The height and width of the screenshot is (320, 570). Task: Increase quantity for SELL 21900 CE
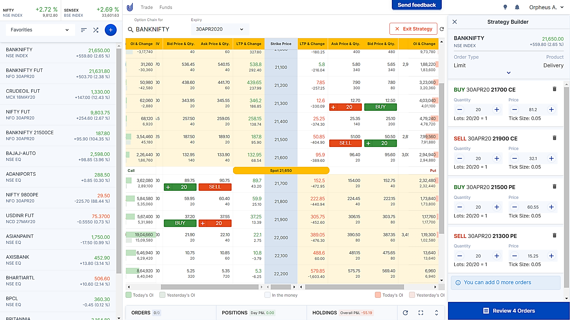[497, 159]
